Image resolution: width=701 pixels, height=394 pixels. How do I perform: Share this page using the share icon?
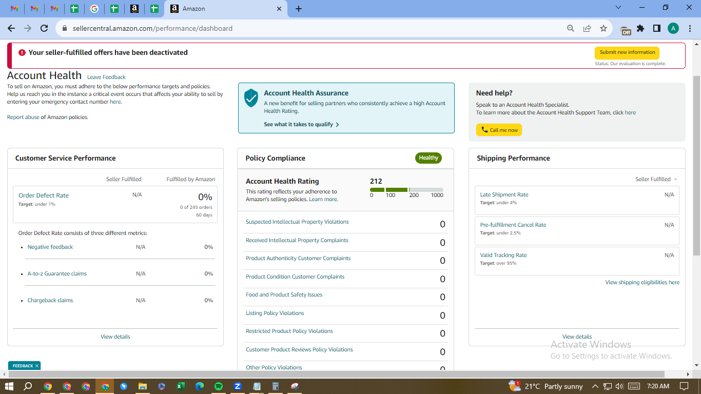[587, 28]
